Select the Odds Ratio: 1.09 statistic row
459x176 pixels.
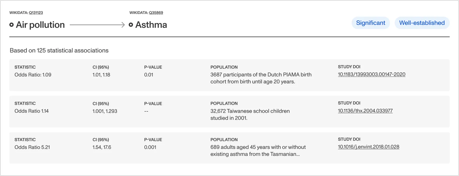pyautogui.click(x=229, y=75)
